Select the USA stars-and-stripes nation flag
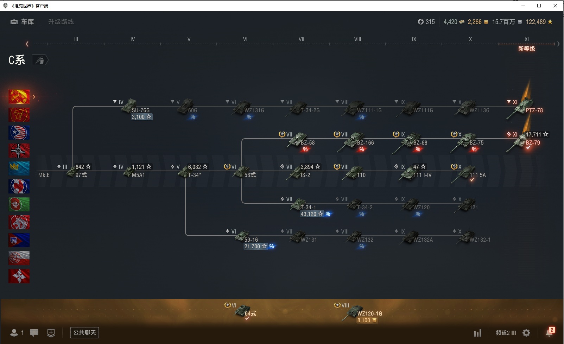 pyautogui.click(x=19, y=133)
